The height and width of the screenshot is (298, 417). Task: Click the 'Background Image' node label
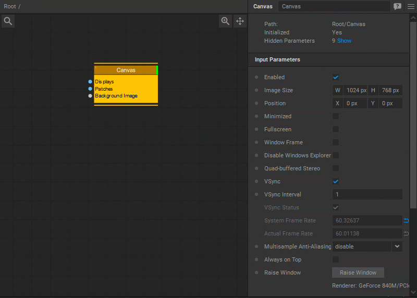point(116,96)
